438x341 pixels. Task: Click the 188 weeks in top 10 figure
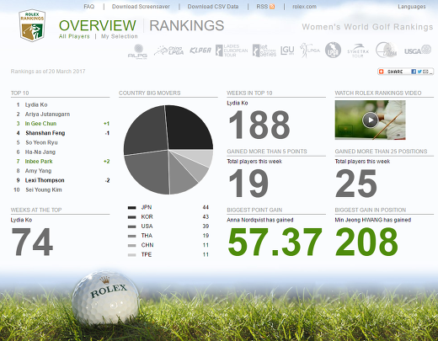point(259,125)
